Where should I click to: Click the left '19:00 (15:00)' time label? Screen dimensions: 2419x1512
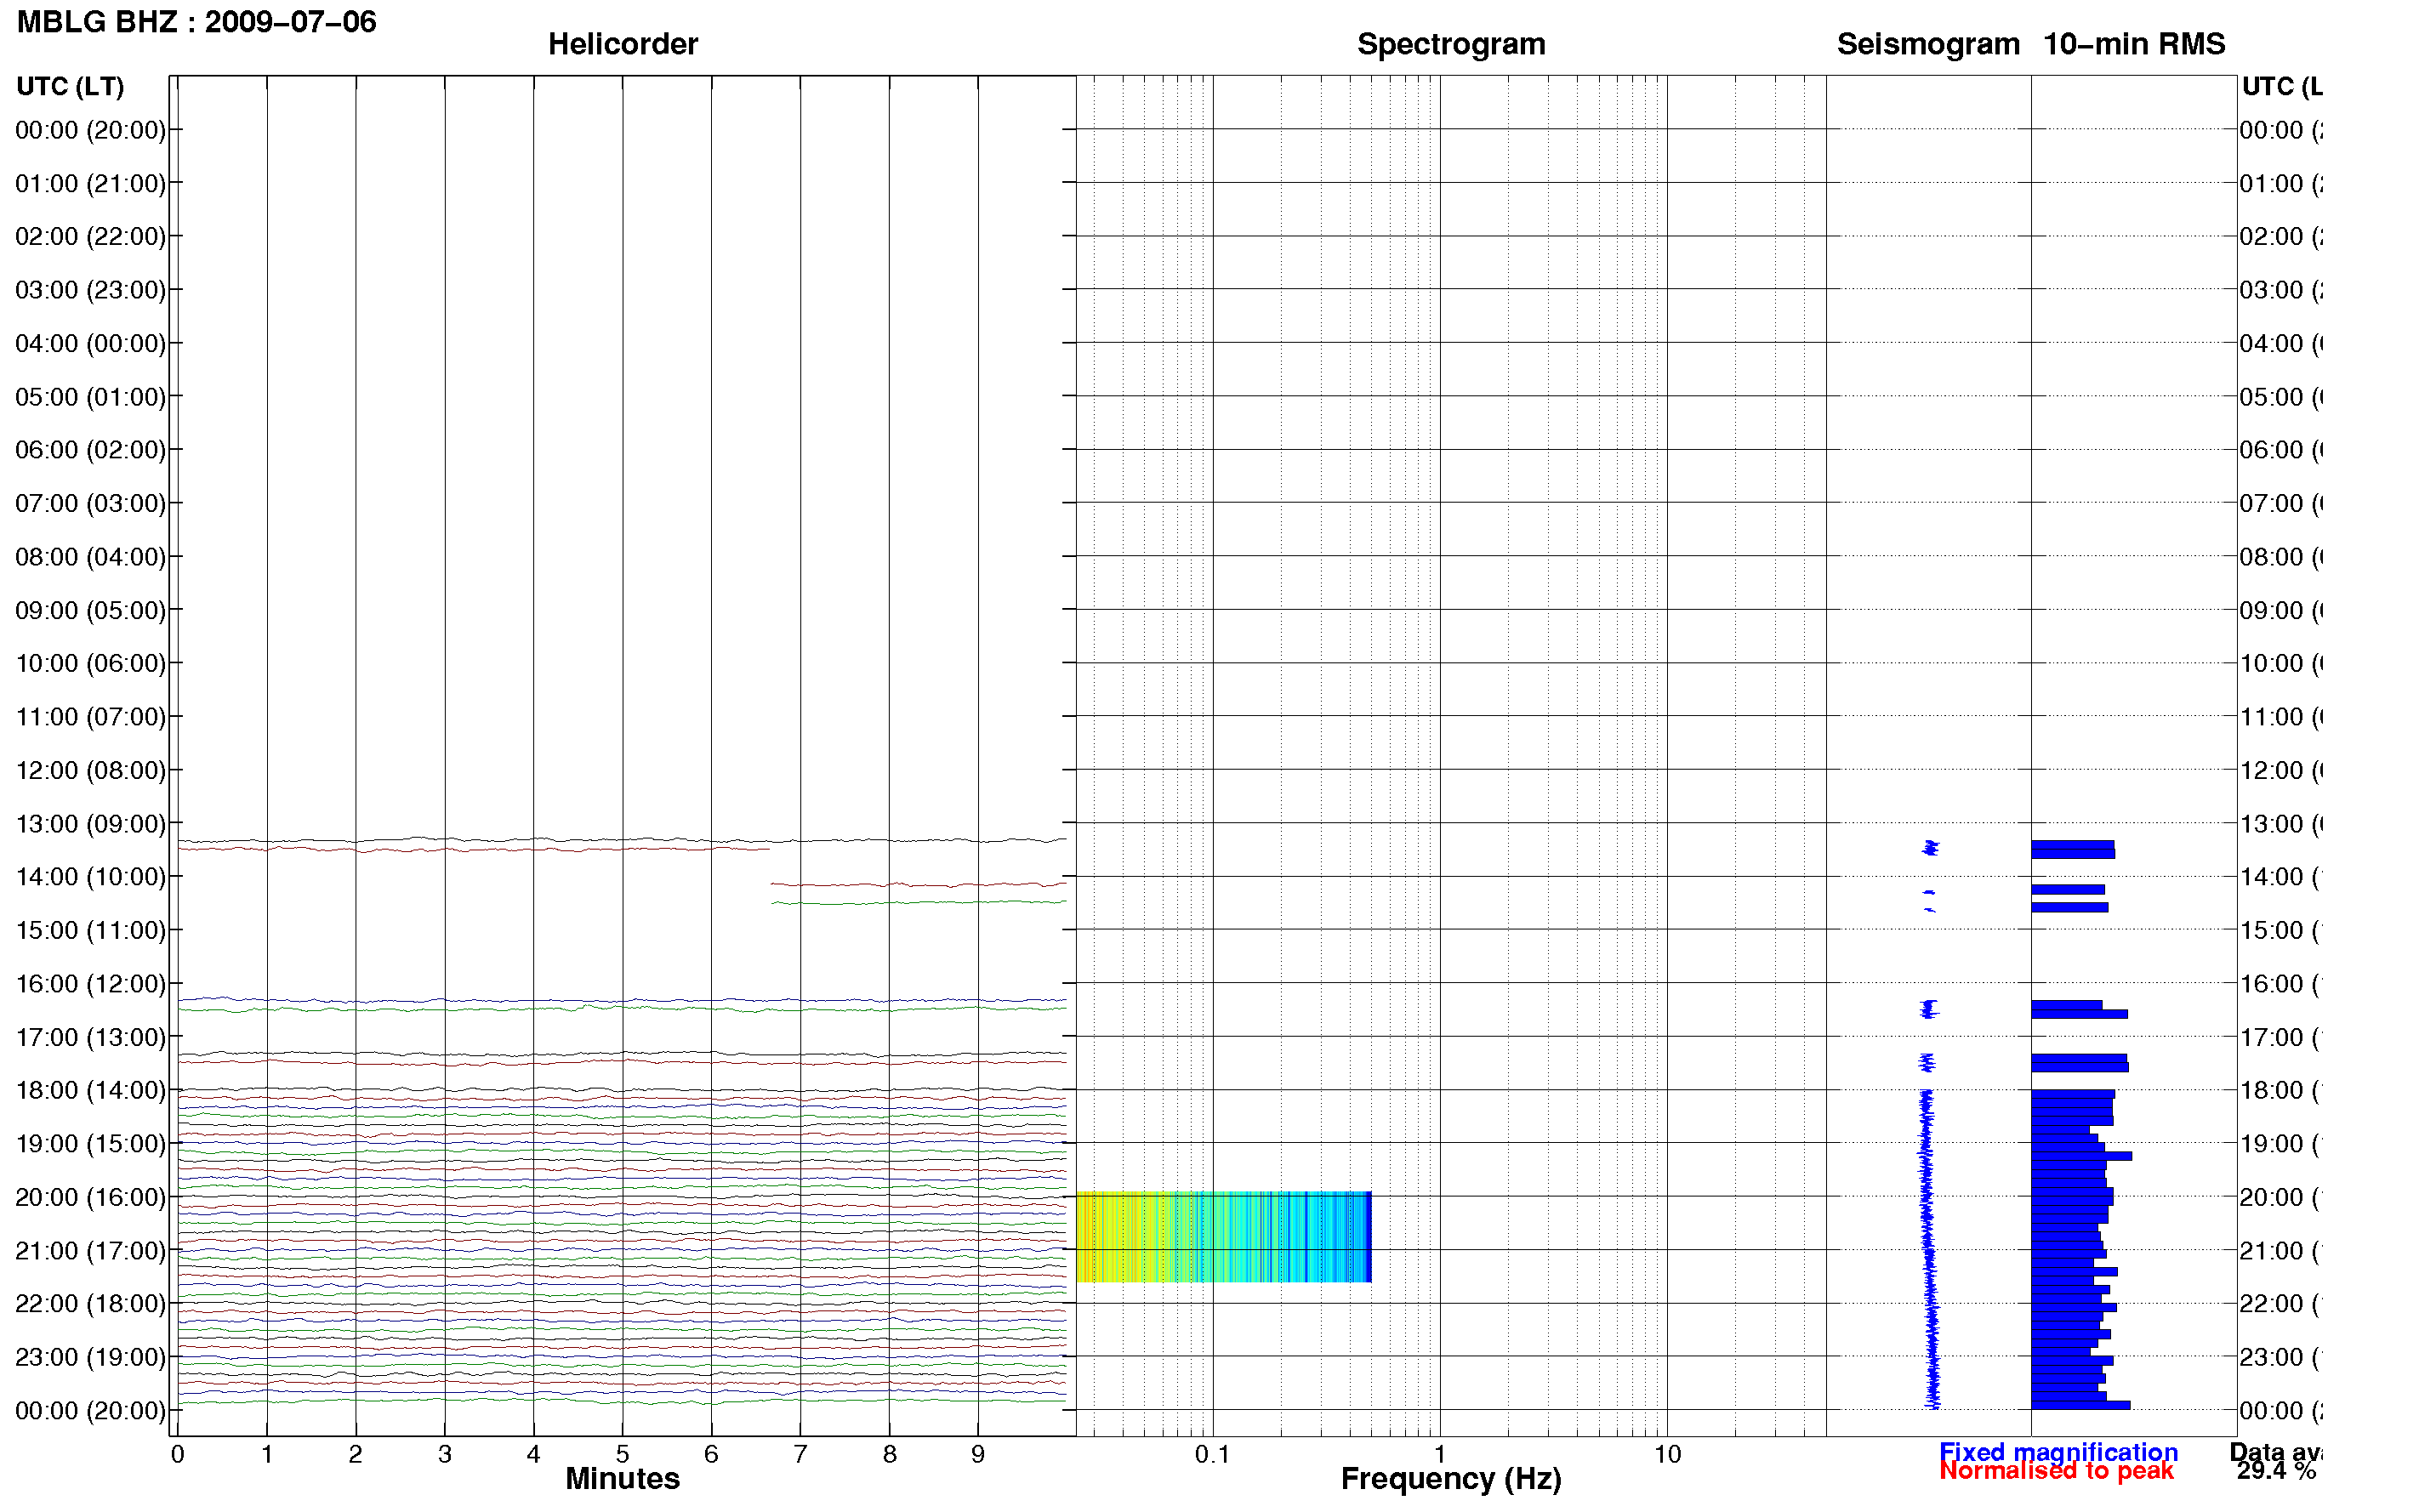click(x=90, y=1144)
